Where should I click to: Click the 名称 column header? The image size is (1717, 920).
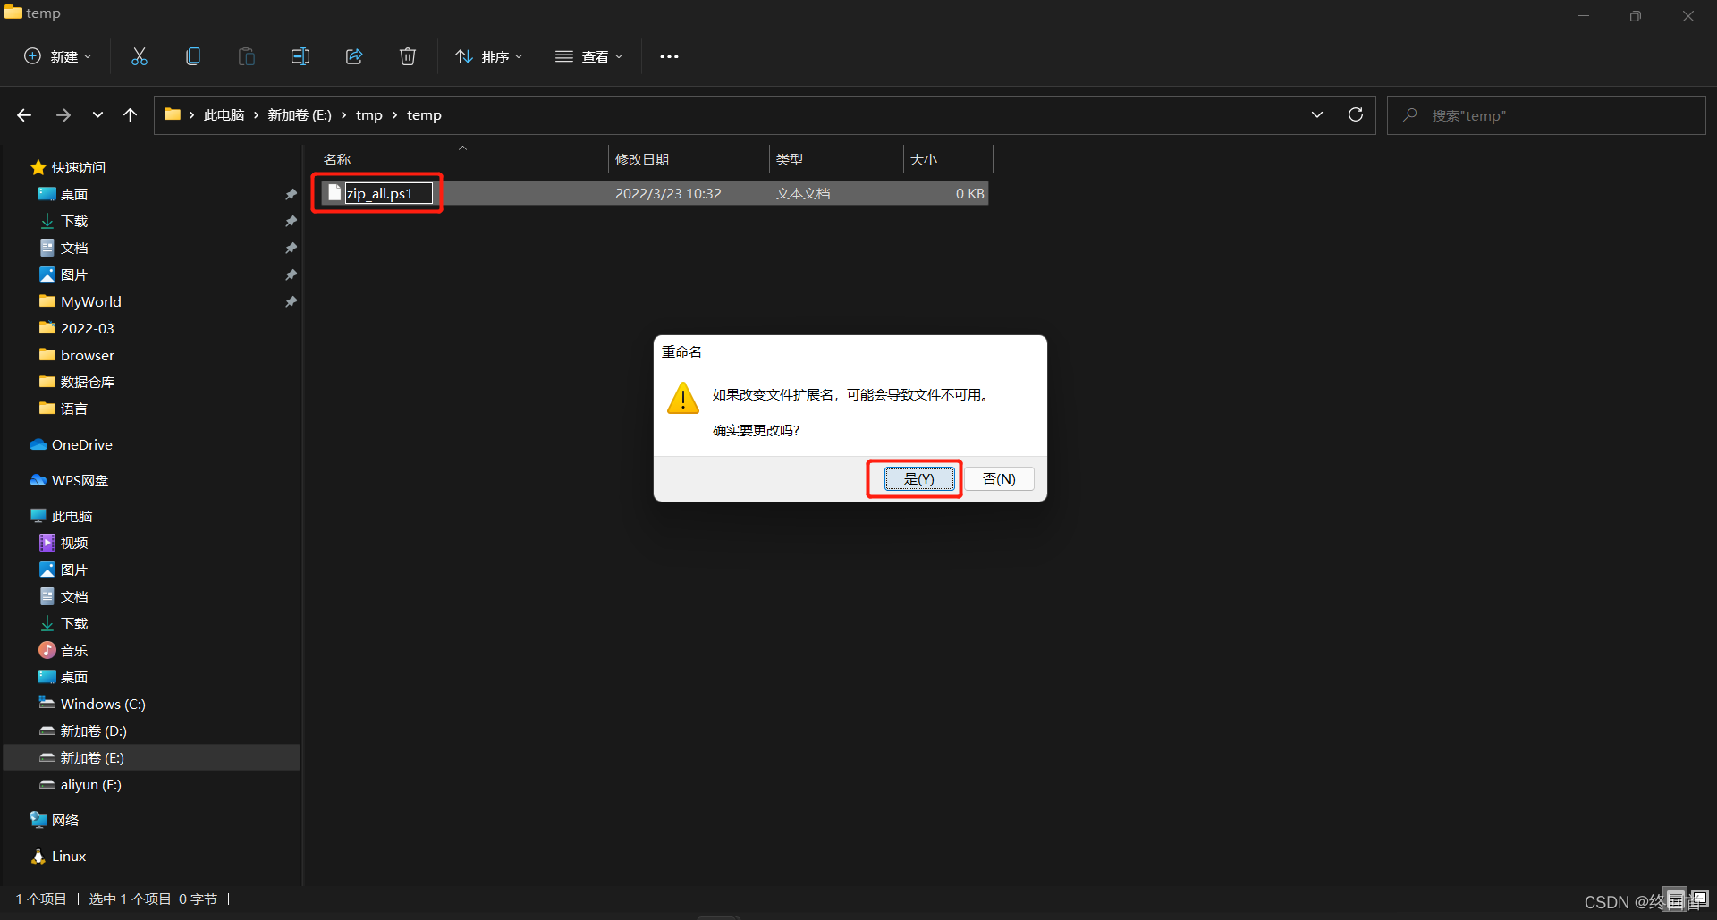(x=337, y=160)
